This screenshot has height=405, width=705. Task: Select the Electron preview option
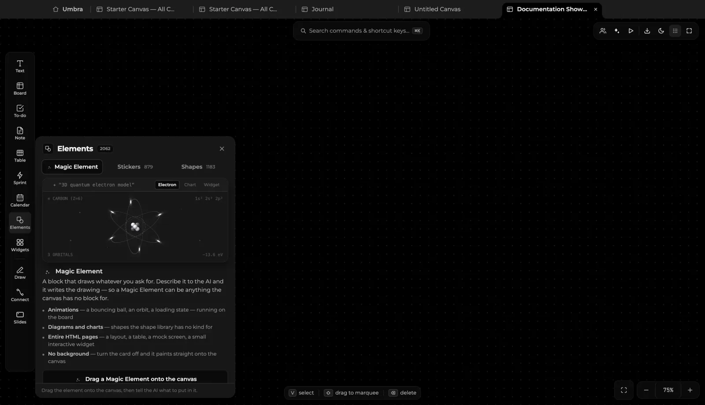pyautogui.click(x=167, y=185)
